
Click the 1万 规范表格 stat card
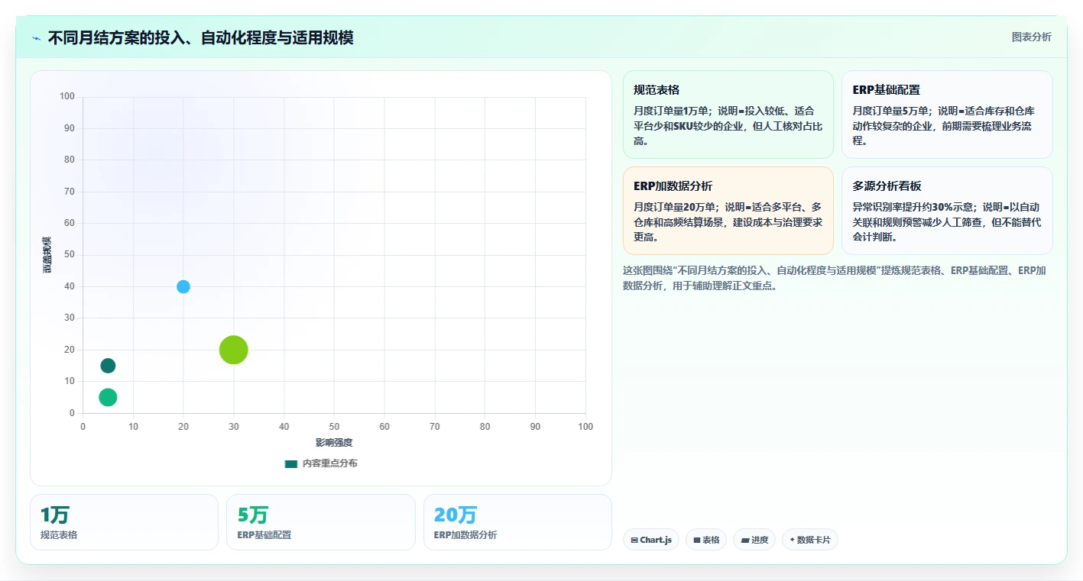click(x=124, y=522)
